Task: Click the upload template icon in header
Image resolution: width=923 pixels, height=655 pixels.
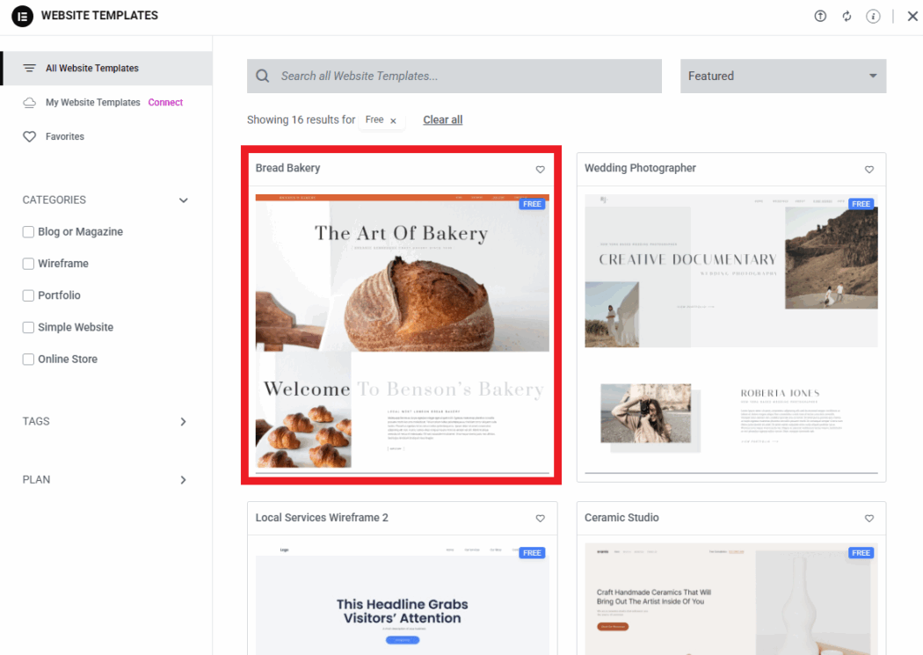Action: 820,16
